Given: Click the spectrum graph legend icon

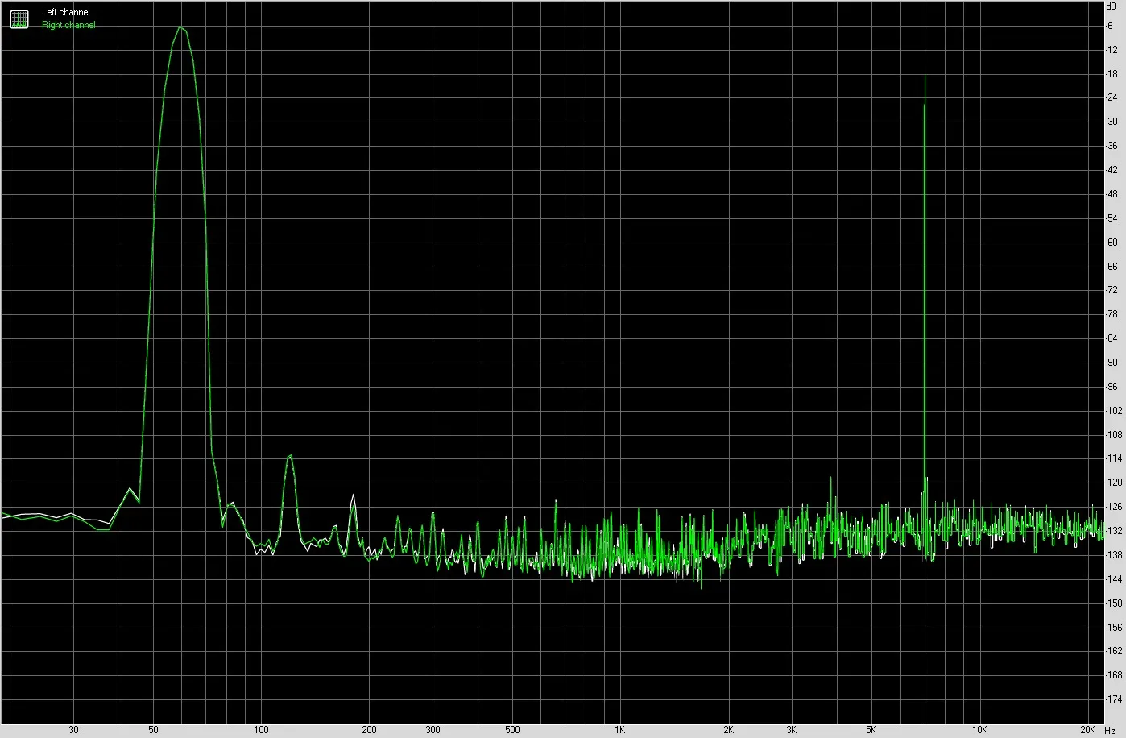Looking at the screenshot, I should point(19,18).
